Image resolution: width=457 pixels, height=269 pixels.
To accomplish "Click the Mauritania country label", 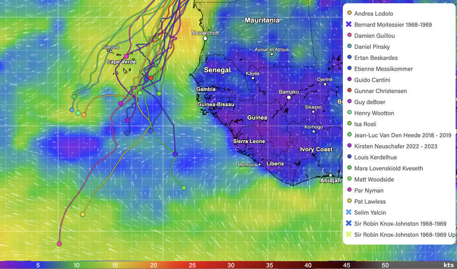I will tap(262, 20).
